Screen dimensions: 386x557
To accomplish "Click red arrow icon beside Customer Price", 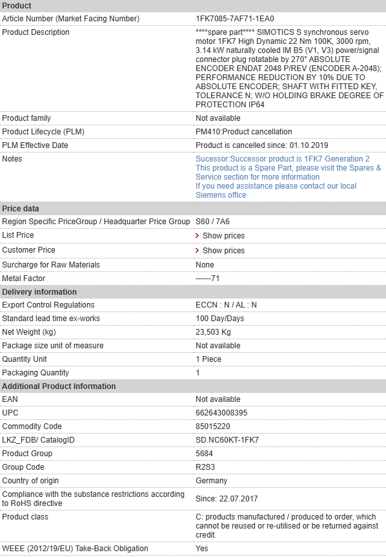I will [198, 251].
